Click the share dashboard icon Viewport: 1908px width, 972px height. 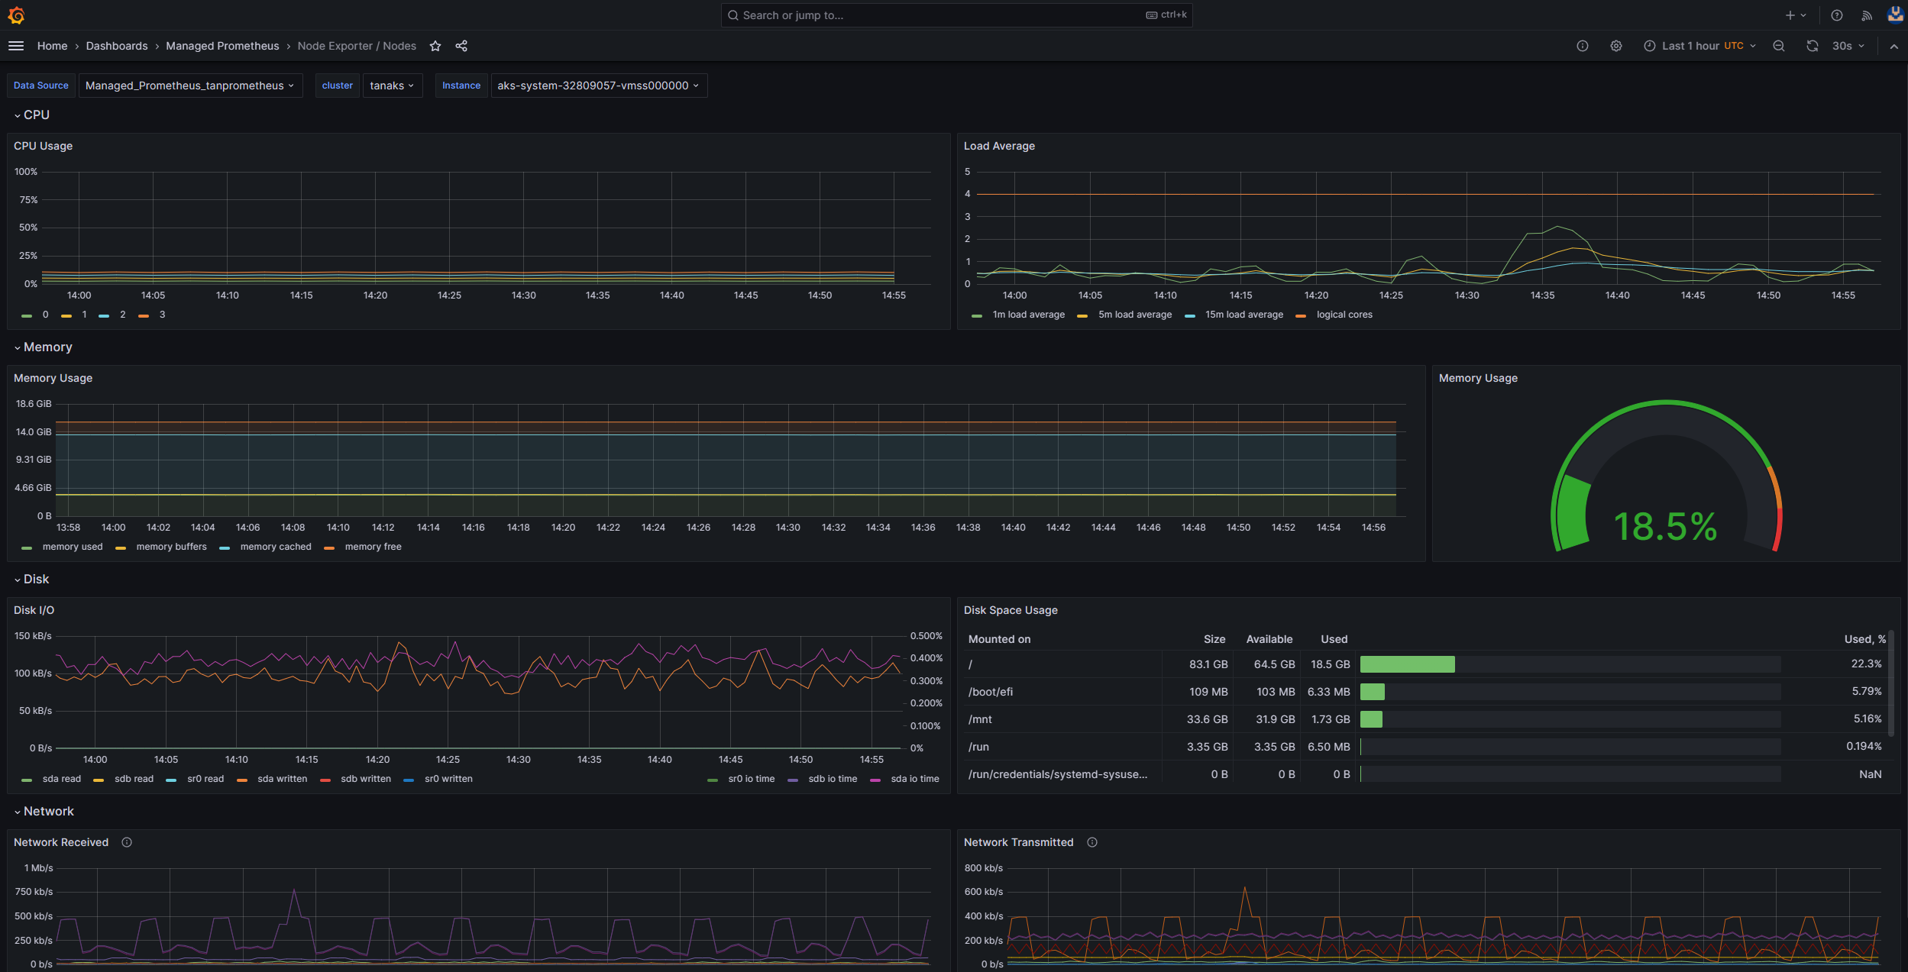pos(461,46)
